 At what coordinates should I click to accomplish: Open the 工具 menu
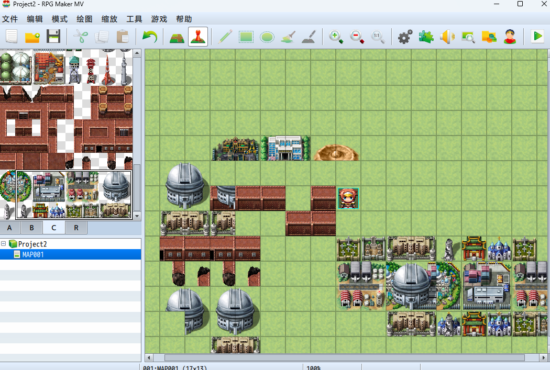pos(134,19)
